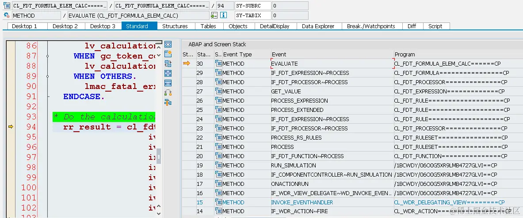The width and height of the screenshot is (523, 218).
Task: Click the yellow execution pointer at line 94
Action: click(x=11, y=126)
